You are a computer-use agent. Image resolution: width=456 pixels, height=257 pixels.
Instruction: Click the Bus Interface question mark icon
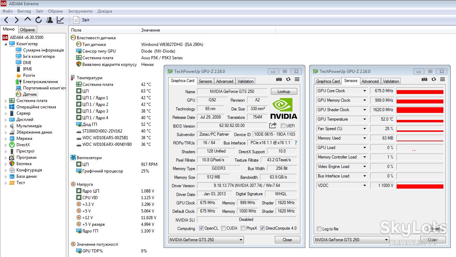pos(296,143)
